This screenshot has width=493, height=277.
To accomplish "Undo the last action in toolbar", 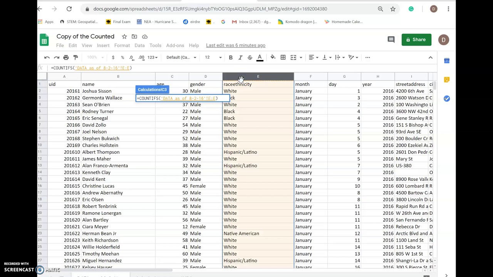I will [47, 57].
